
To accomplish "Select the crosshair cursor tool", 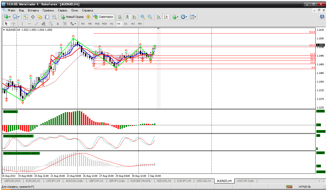I will coord(14,24).
